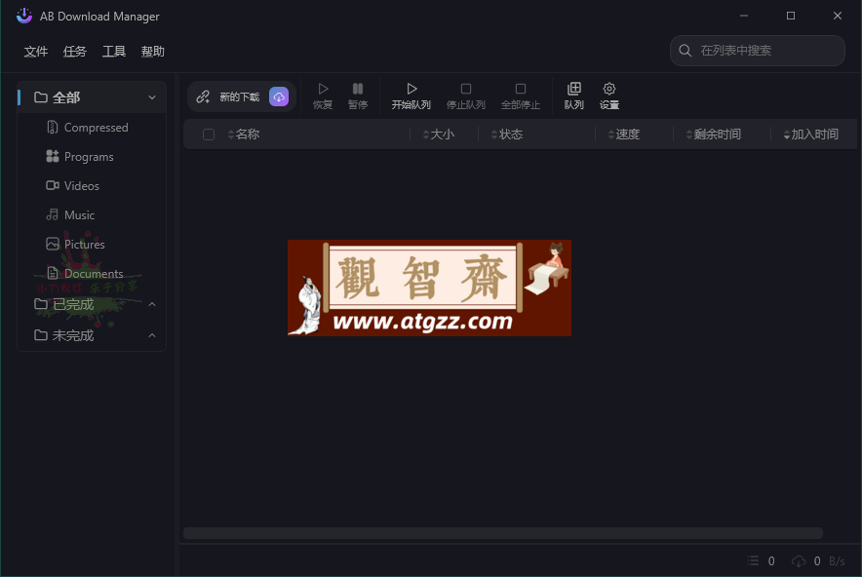The image size is (862, 577).
Task: Focus the 在列表中搜索 search field
Action: [757, 51]
